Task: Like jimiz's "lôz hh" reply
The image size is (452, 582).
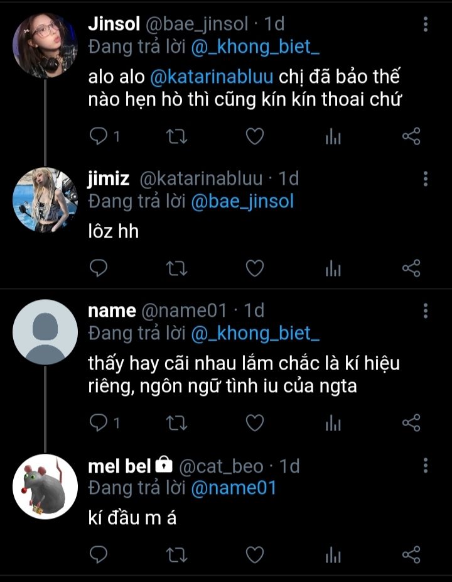Action: (x=254, y=268)
